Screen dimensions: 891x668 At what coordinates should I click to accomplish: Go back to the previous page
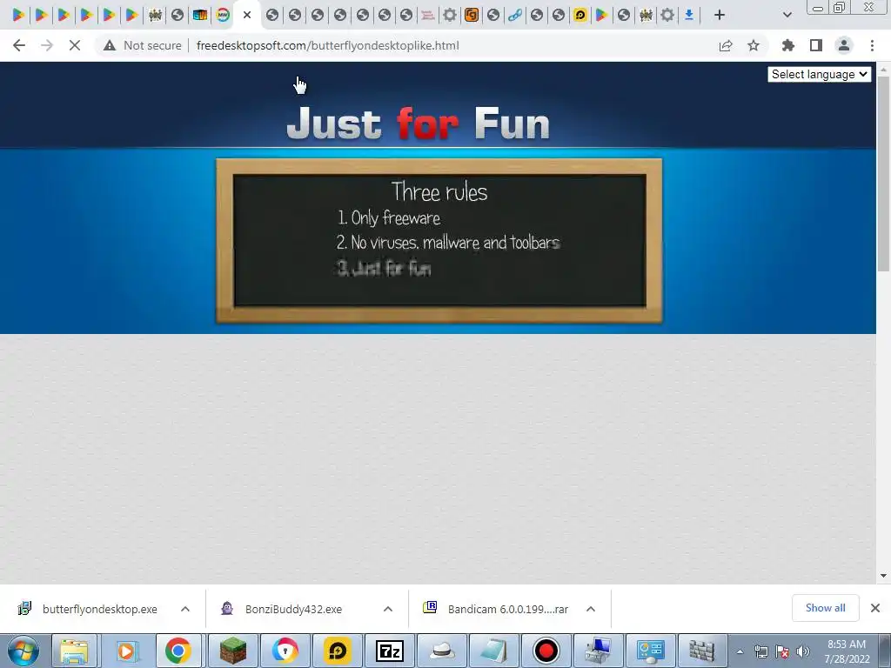19,45
